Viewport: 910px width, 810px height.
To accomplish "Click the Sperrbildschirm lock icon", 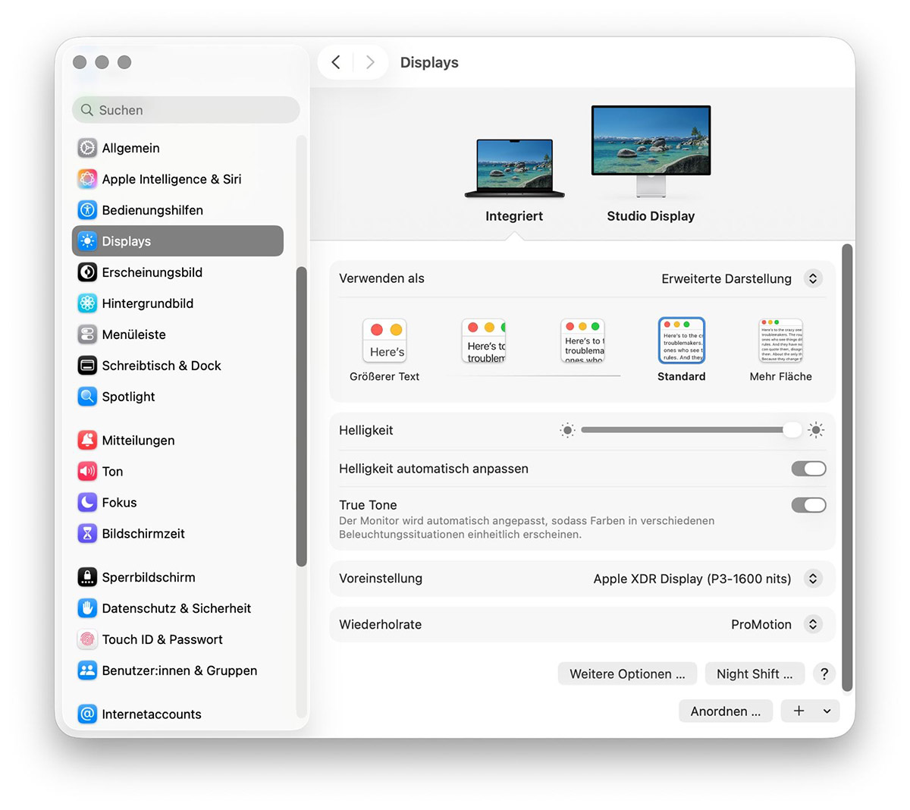I will coord(87,577).
